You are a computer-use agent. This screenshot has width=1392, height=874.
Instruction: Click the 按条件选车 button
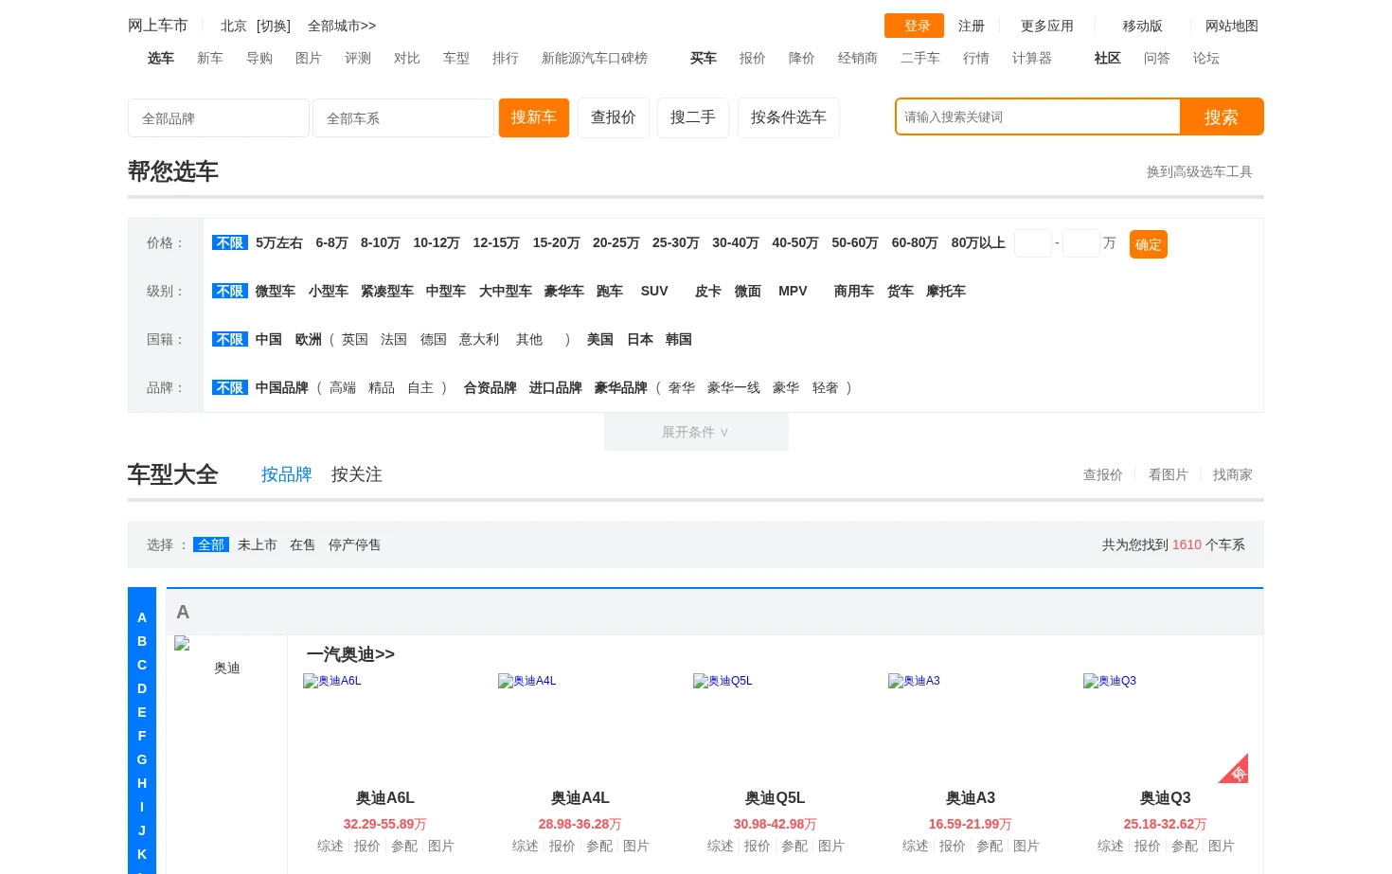789,117
